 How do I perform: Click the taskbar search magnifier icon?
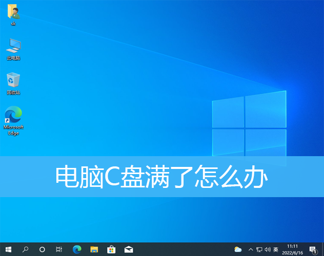point(25,249)
